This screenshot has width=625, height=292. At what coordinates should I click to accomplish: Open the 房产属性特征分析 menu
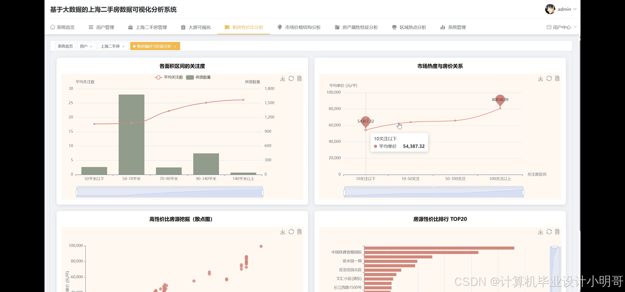(x=356, y=27)
